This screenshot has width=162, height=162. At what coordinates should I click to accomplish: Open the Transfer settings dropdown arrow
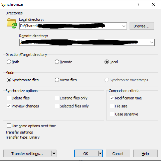pyautogui.click(x=54, y=154)
